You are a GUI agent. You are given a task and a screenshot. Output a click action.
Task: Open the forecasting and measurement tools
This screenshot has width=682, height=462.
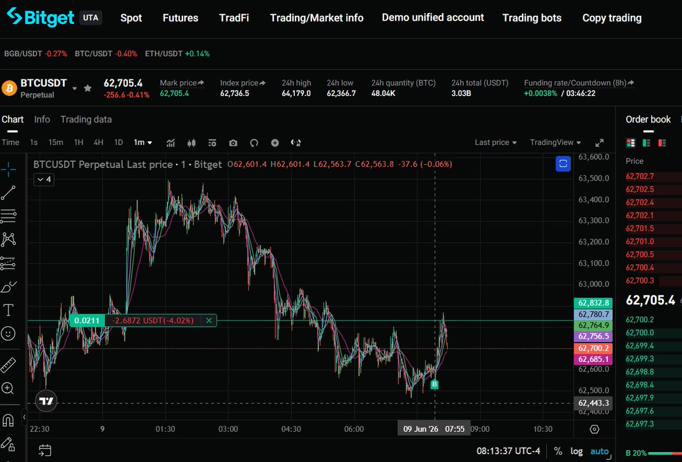tap(9, 263)
